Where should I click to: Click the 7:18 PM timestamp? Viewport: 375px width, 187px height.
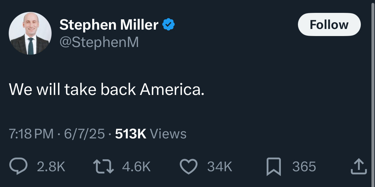point(31,134)
